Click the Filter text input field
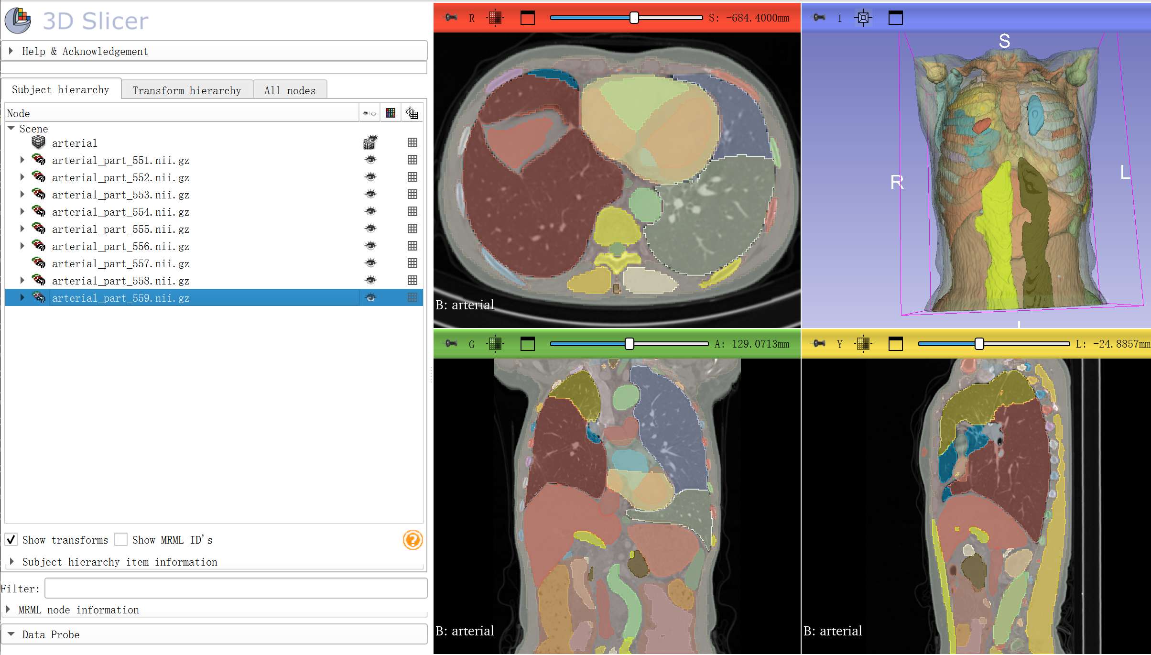The height and width of the screenshot is (655, 1151). tap(236, 588)
